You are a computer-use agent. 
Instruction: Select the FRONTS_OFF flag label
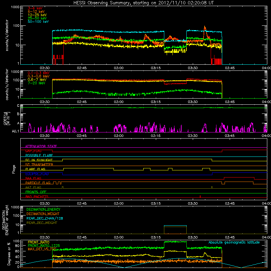(x=36, y=192)
